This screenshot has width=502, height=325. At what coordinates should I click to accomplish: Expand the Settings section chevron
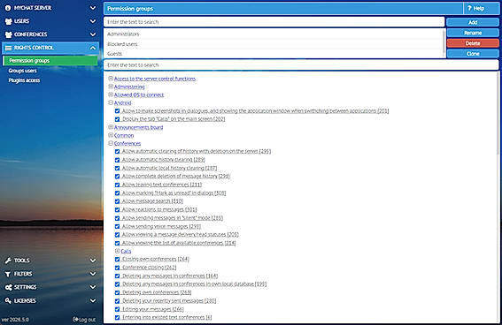(x=93, y=287)
